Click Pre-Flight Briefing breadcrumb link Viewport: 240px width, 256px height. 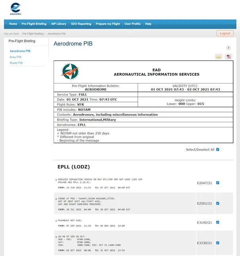coord(33,34)
